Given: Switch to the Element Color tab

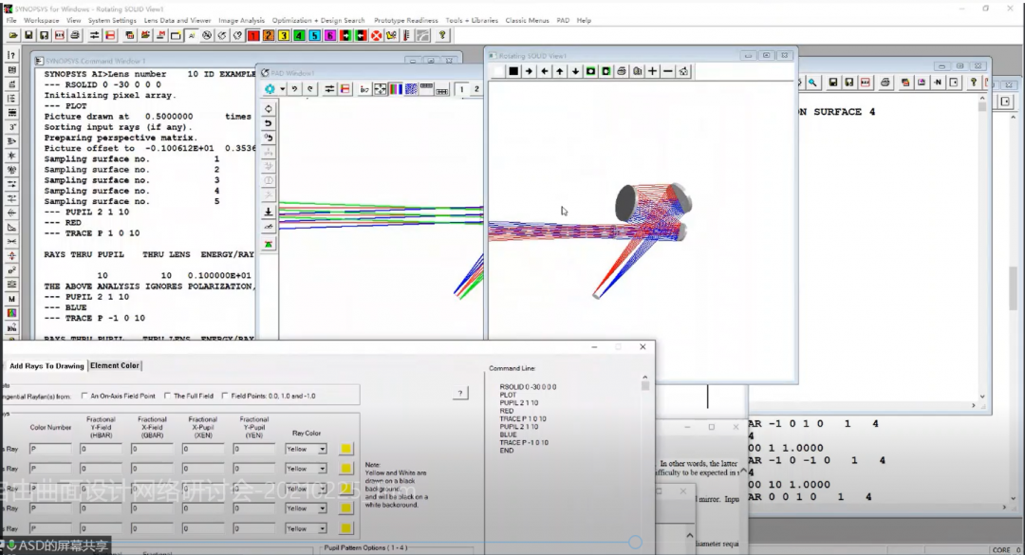Looking at the screenshot, I should [115, 365].
